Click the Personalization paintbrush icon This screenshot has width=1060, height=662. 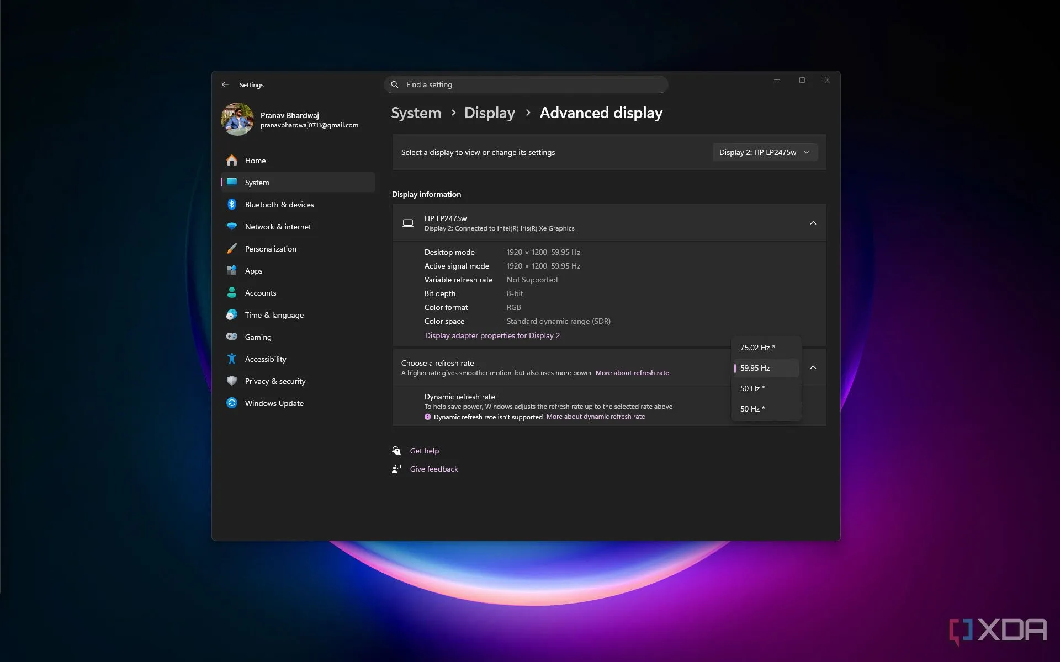click(232, 248)
